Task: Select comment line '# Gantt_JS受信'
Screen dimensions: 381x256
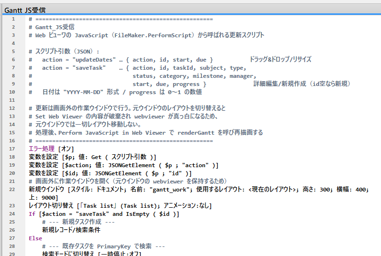Action: (52, 27)
